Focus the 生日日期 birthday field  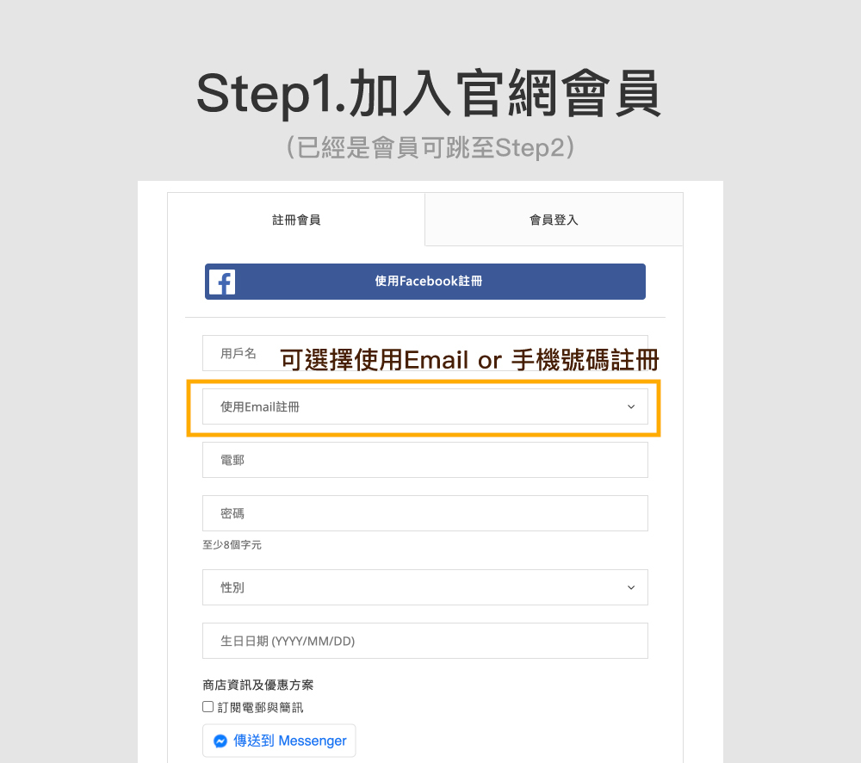(x=425, y=641)
